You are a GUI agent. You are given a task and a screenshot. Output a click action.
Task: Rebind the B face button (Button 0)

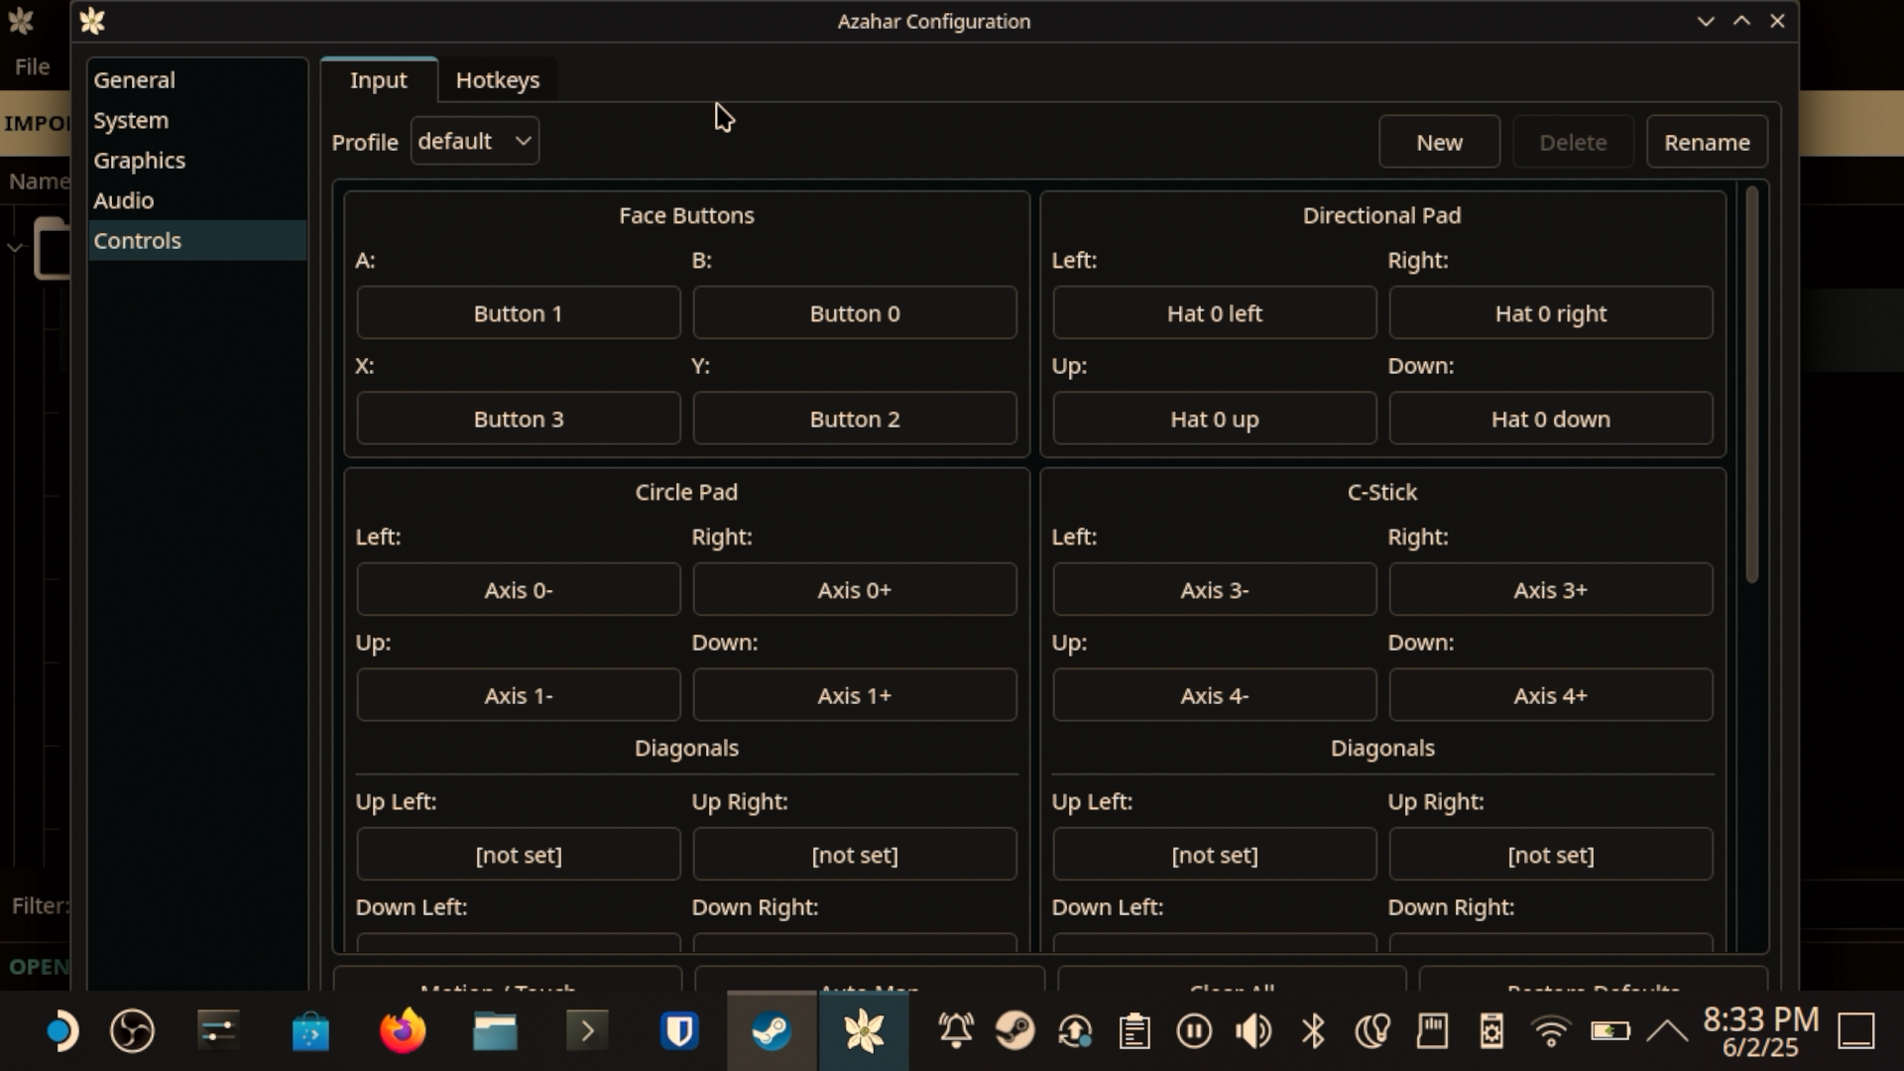[x=855, y=313]
